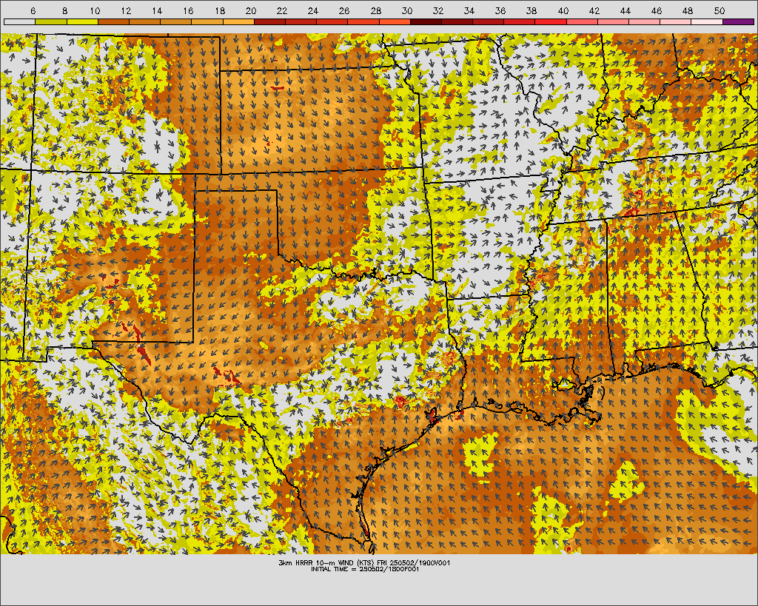Pick the 46–48 knots pale pink swatch
The width and height of the screenshot is (758, 606).
click(675, 21)
